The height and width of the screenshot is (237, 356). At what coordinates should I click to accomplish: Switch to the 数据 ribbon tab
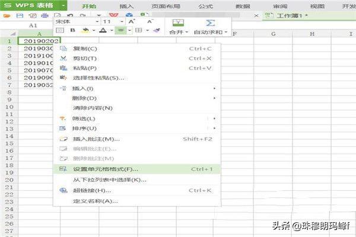(243, 6)
